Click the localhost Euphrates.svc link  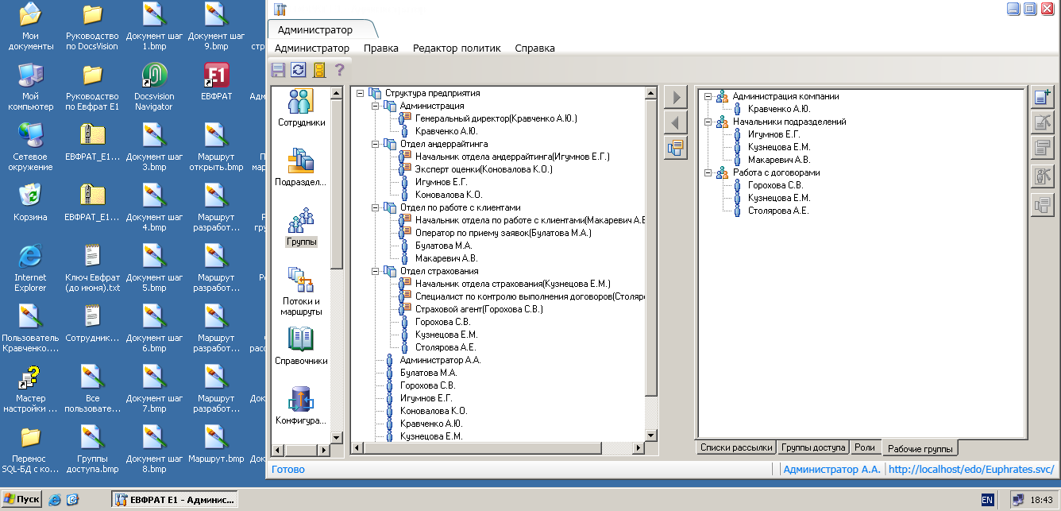coord(971,470)
